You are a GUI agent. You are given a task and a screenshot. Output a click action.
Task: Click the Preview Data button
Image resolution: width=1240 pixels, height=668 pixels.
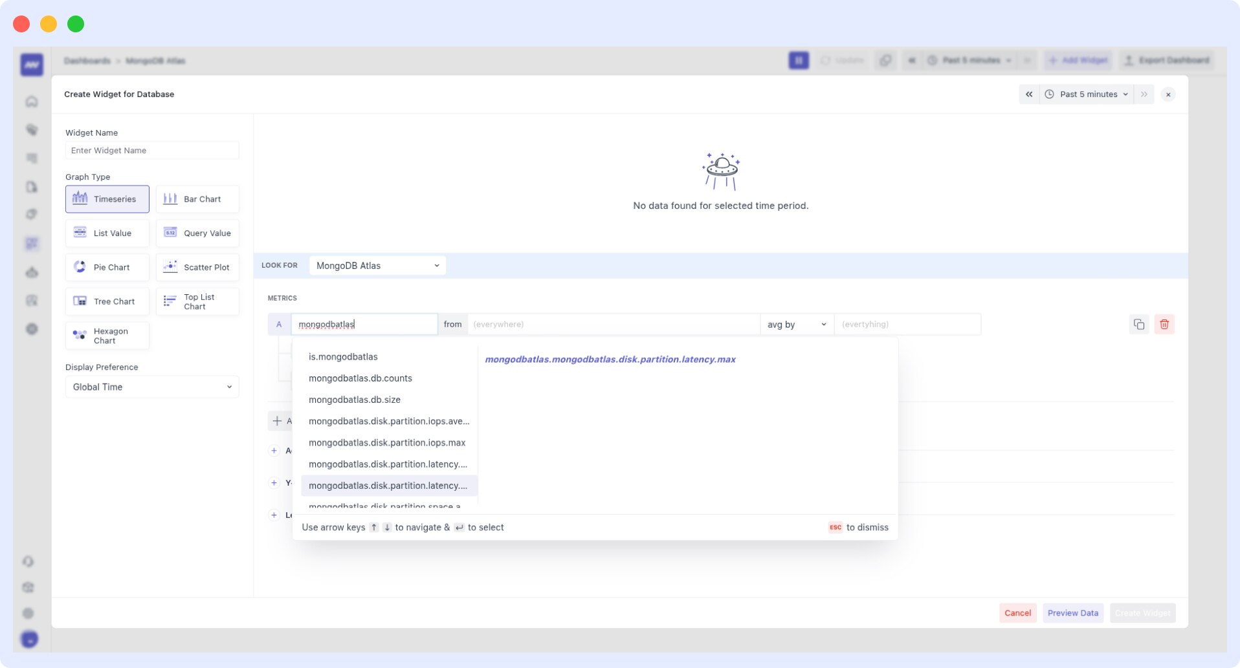(x=1072, y=612)
